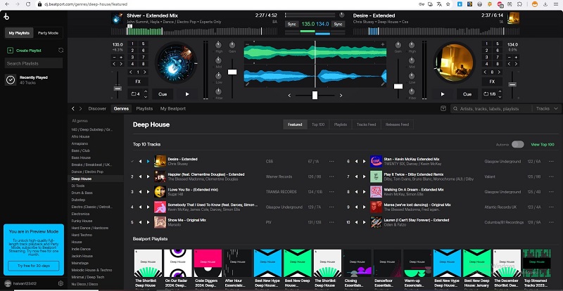
Task: Next FX on right deck chevron beside 8
Action: click(499, 72)
